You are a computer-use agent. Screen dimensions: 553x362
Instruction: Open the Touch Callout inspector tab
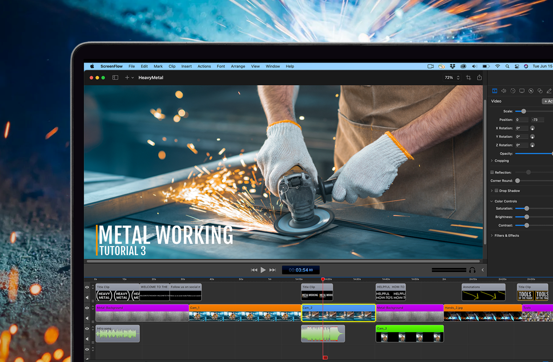pyautogui.click(x=540, y=91)
